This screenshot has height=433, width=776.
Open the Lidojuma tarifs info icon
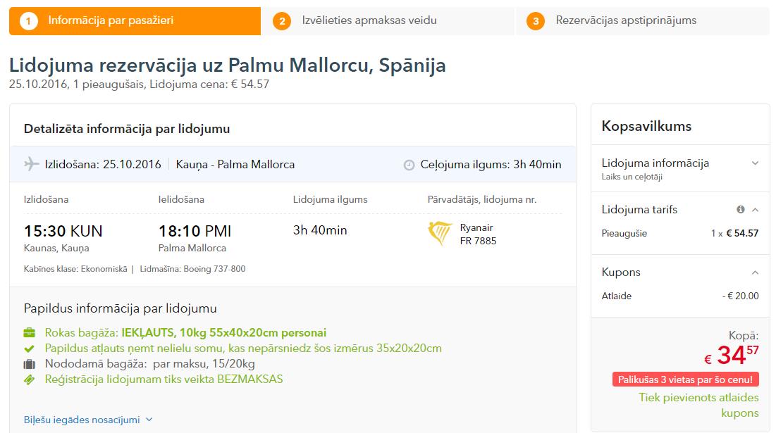coord(740,210)
